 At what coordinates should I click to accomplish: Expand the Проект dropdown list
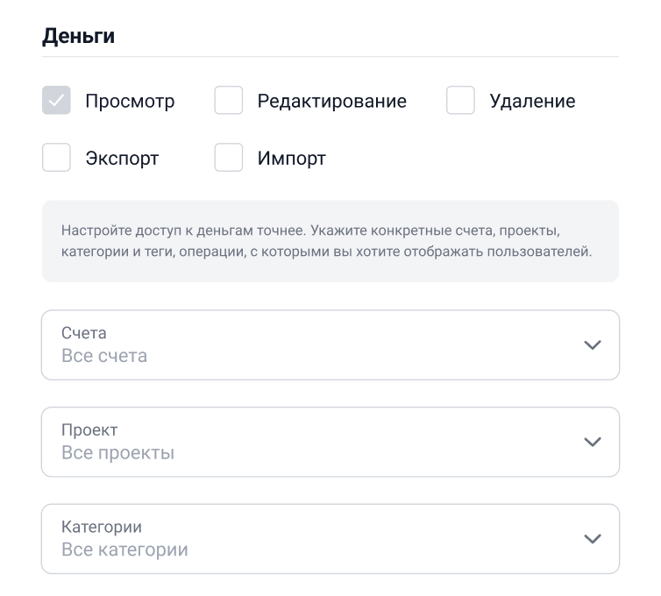pyautogui.click(x=330, y=442)
